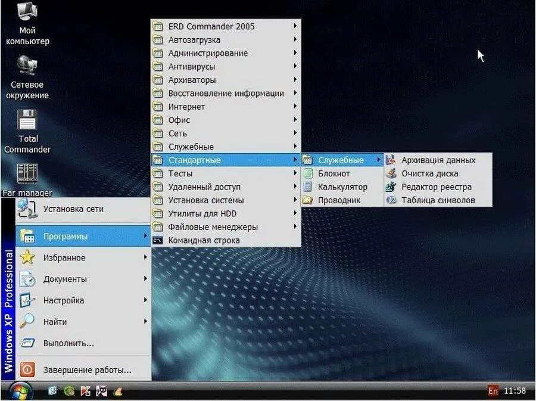Click the red K quick launch icon
536x401 pixels.
tap(85, 391)
